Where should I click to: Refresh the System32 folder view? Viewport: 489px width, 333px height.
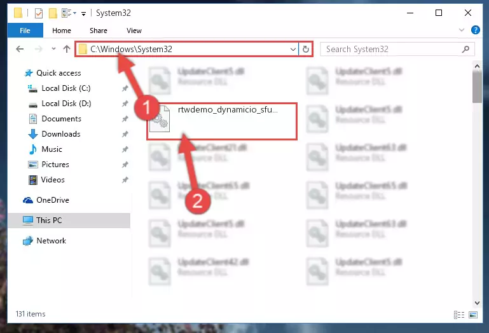tap(306, 50)
